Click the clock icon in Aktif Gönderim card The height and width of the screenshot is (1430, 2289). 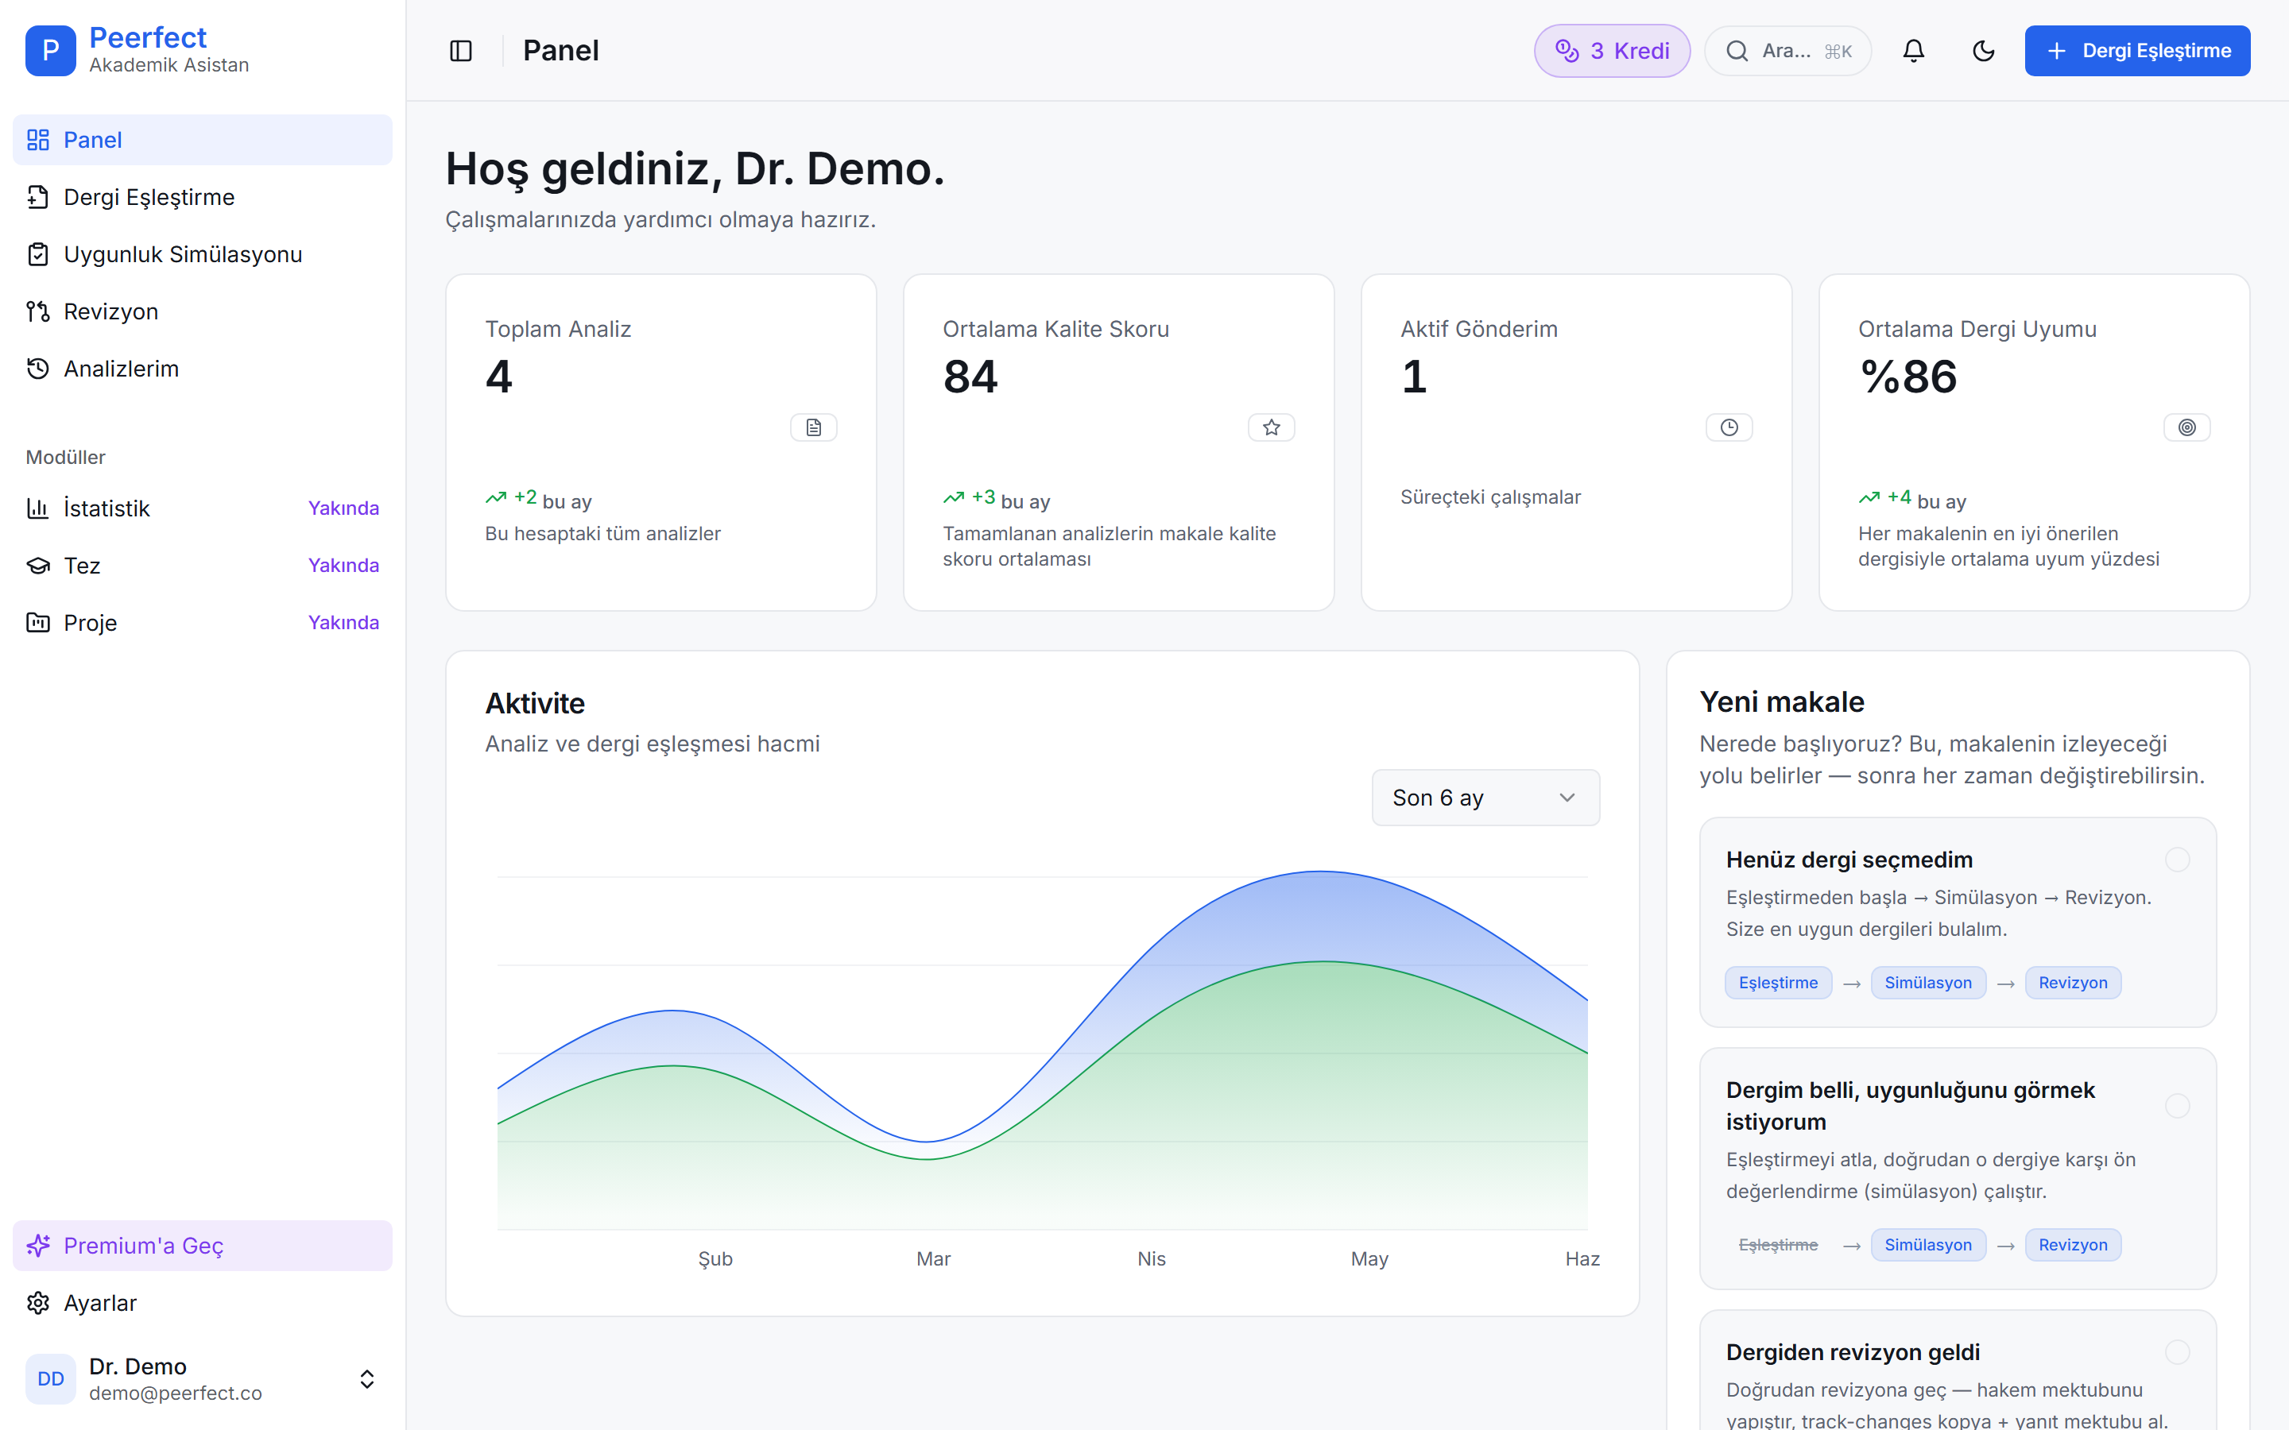point(1729,427)
